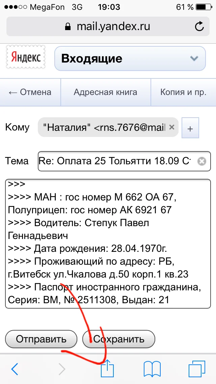Send the email with Отправить
216x384 pixels.
pos(41,339)
